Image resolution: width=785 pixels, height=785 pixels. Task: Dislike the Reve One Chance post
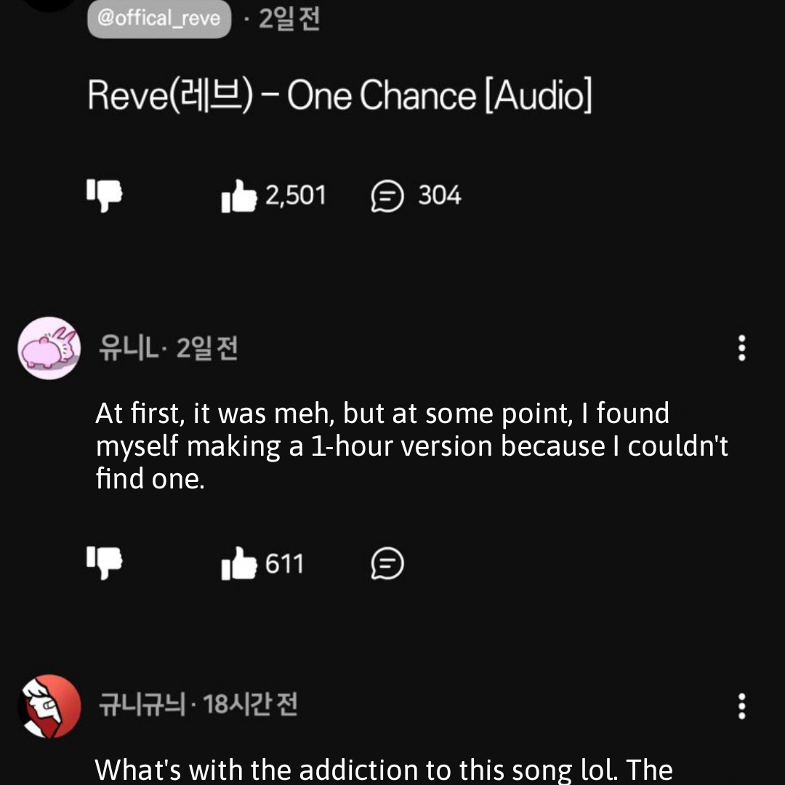tap(105, 195)
